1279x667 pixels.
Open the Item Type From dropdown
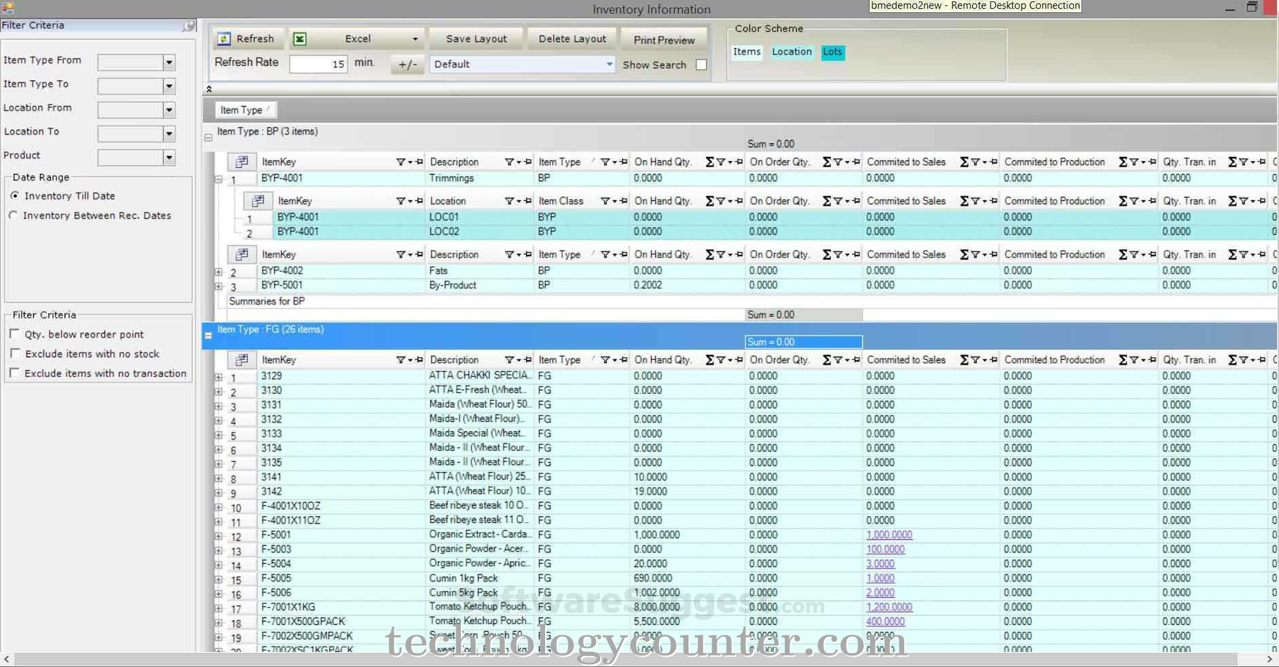[169, 62]
